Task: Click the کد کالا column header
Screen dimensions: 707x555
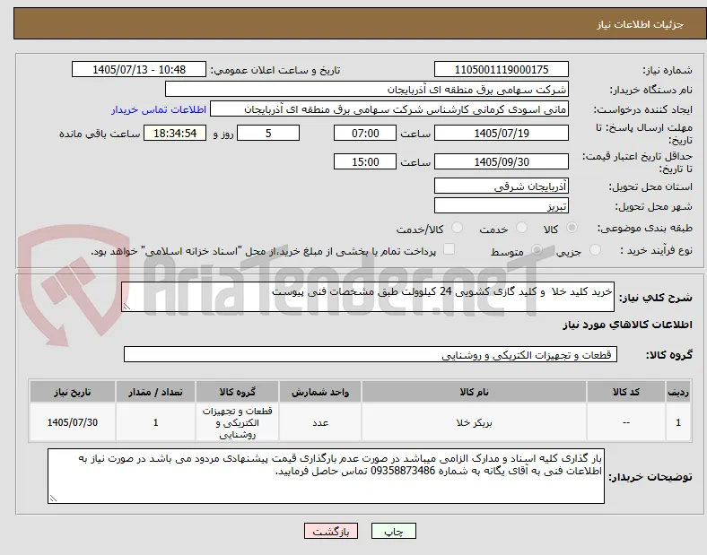Action: click(x=626, y=392)
